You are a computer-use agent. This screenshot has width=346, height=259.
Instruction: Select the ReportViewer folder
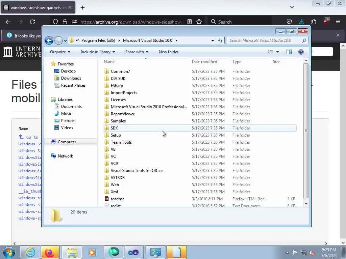[122, 114]
